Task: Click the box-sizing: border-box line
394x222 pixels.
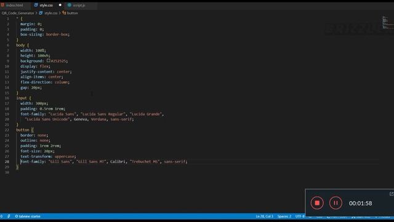Action: pyautogui.click(x=45, y=35)
